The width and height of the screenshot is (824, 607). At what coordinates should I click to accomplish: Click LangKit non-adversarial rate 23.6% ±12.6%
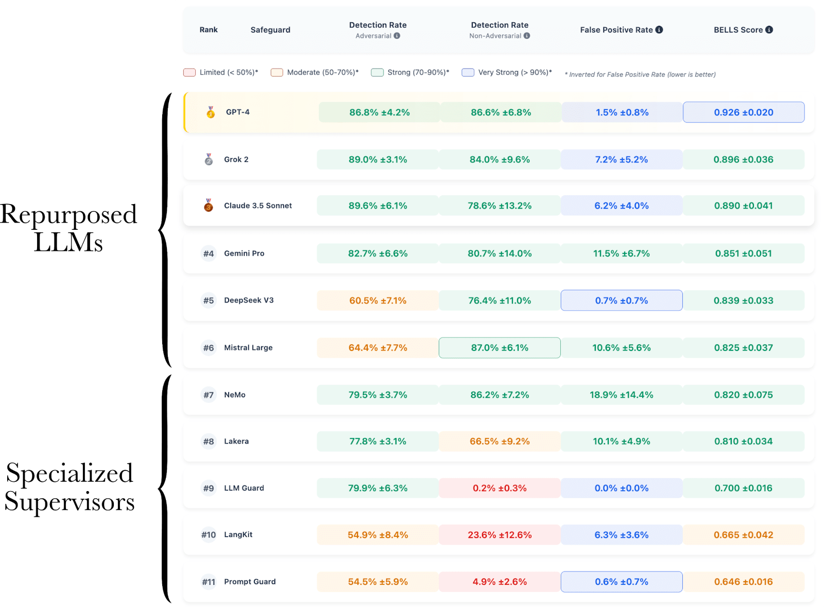coord(500,535)
